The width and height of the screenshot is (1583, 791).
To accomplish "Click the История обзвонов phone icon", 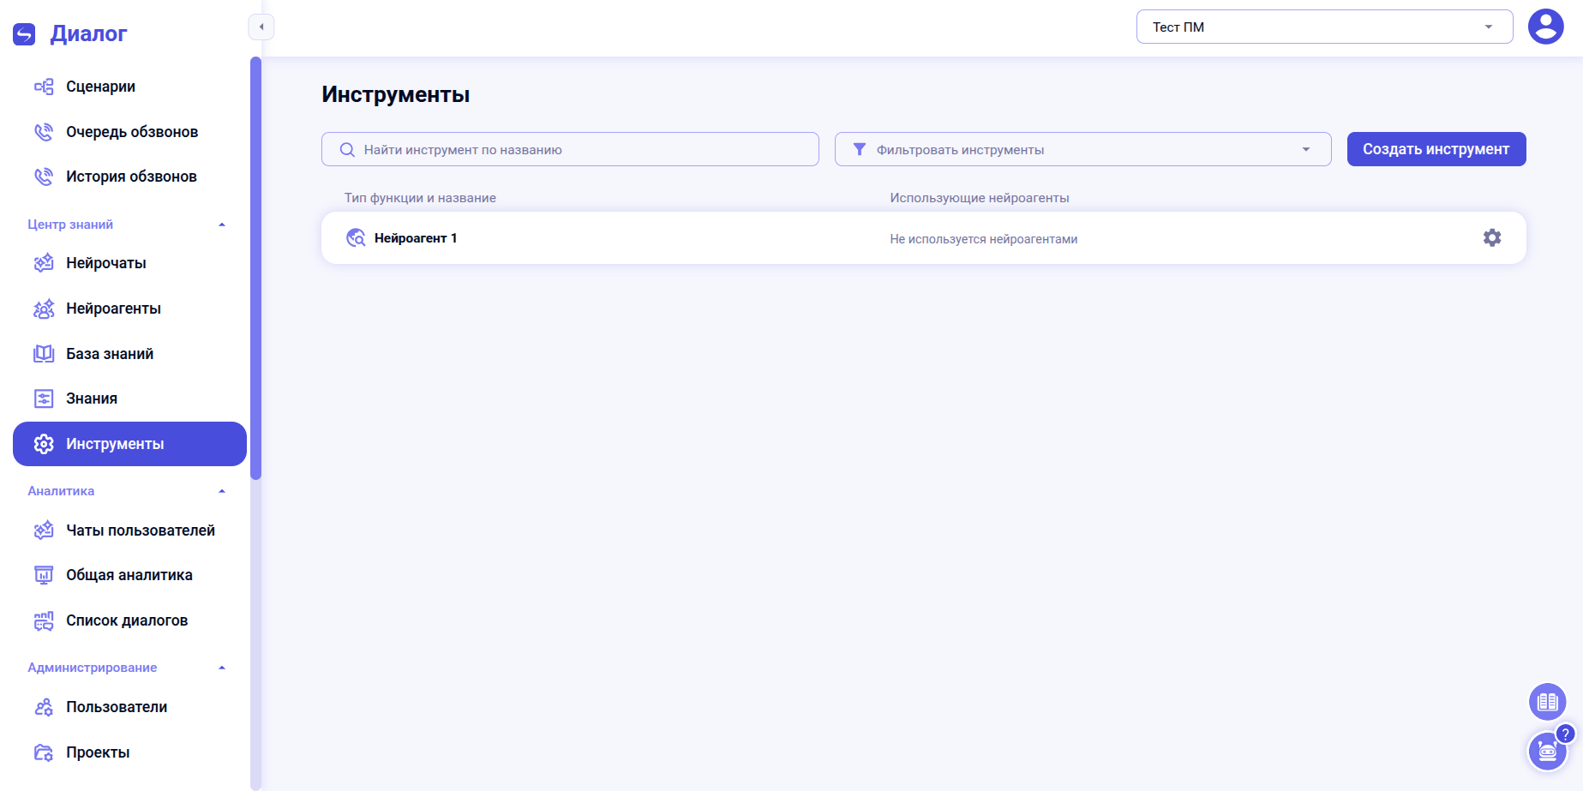I will 44,177.
